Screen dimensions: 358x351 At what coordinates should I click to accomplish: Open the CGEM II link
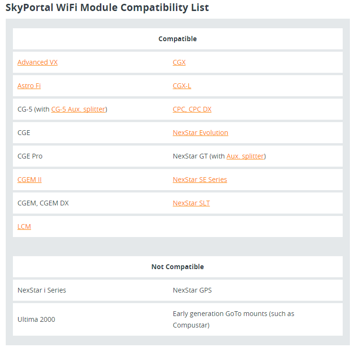30,180
